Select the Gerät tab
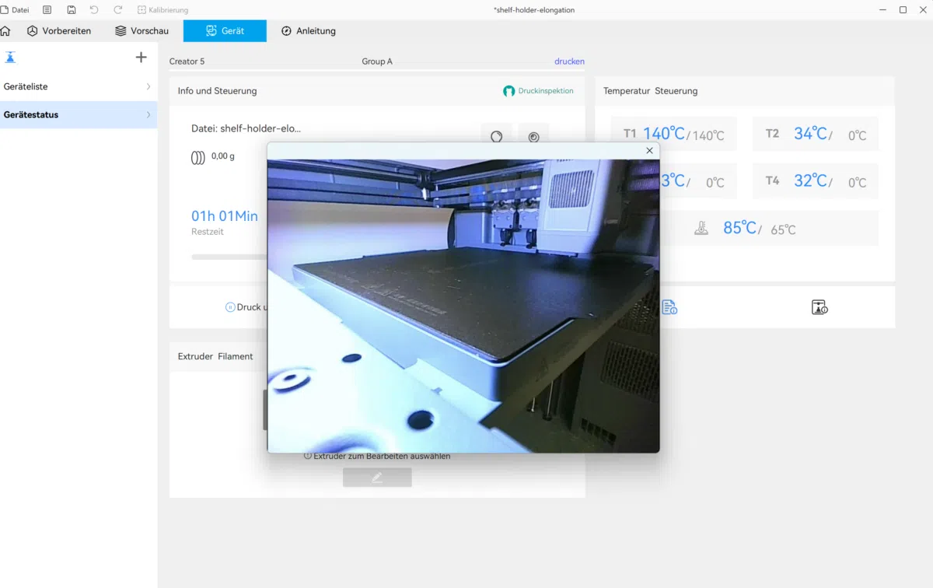The width and height of the screenshot is (933, 588). click(225, 31)
